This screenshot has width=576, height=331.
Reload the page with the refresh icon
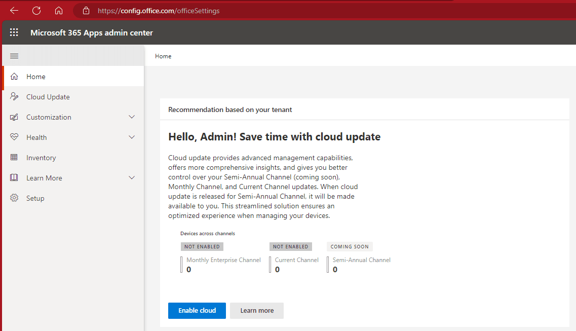(36, 11)
